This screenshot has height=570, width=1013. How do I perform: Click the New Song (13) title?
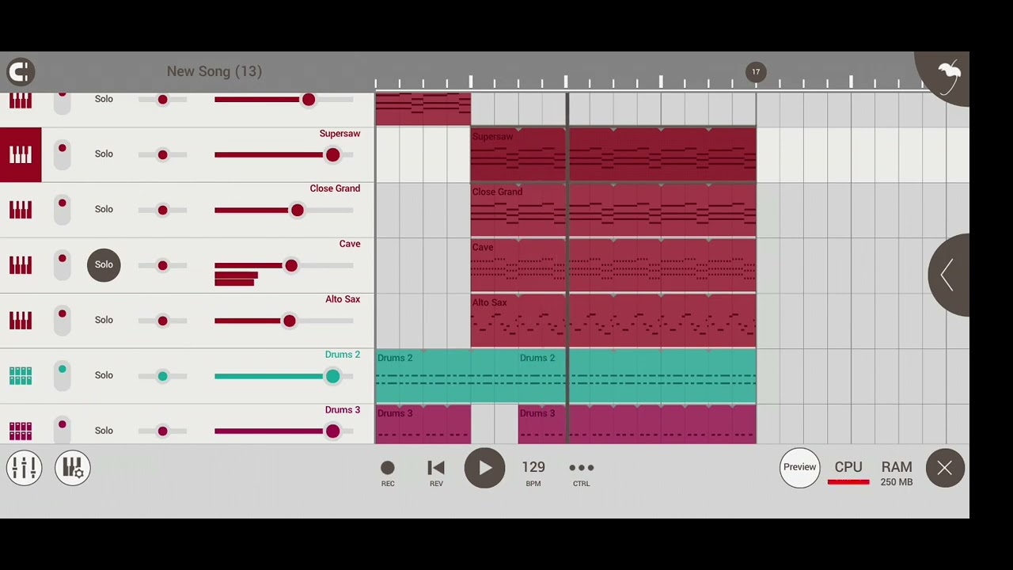pos(214,71)
